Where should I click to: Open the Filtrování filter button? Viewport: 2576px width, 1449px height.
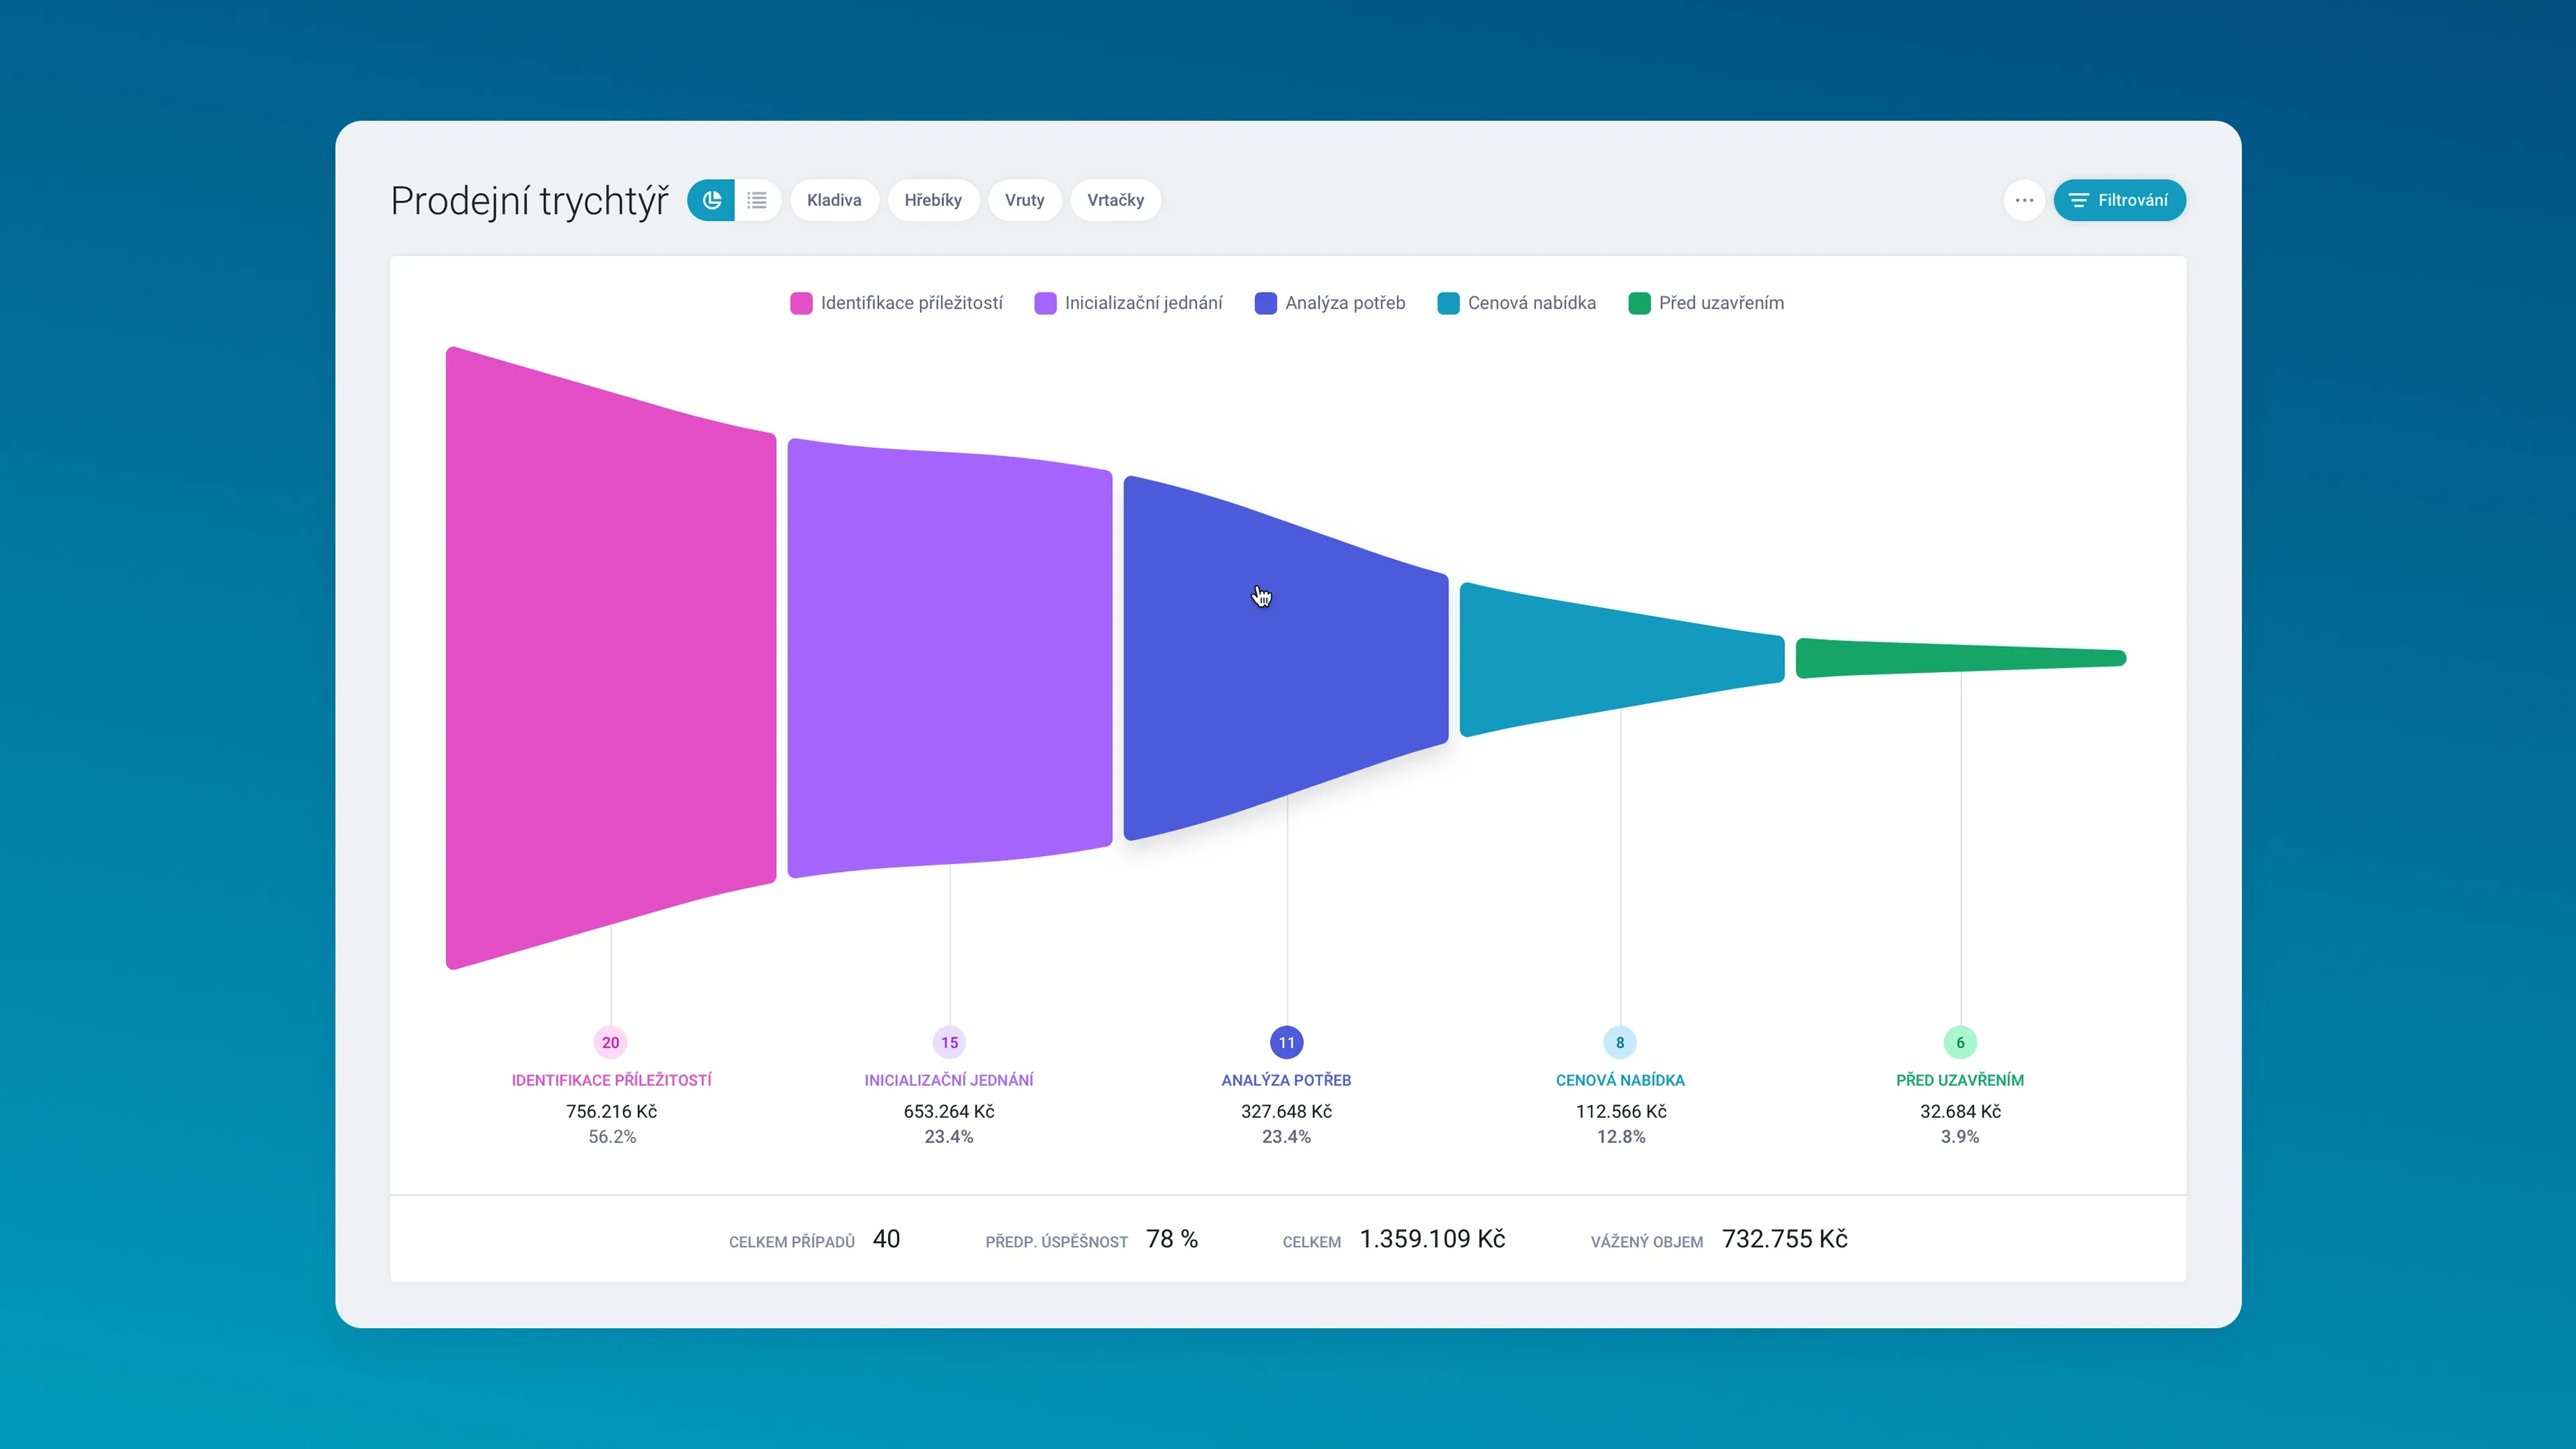2119,200
